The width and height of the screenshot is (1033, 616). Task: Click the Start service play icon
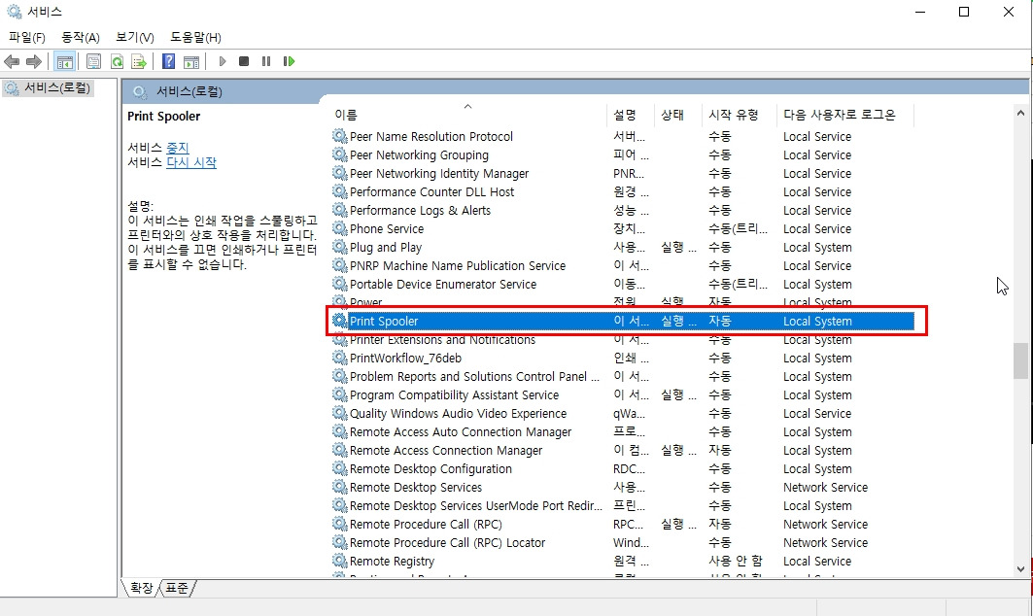[222, 61]
